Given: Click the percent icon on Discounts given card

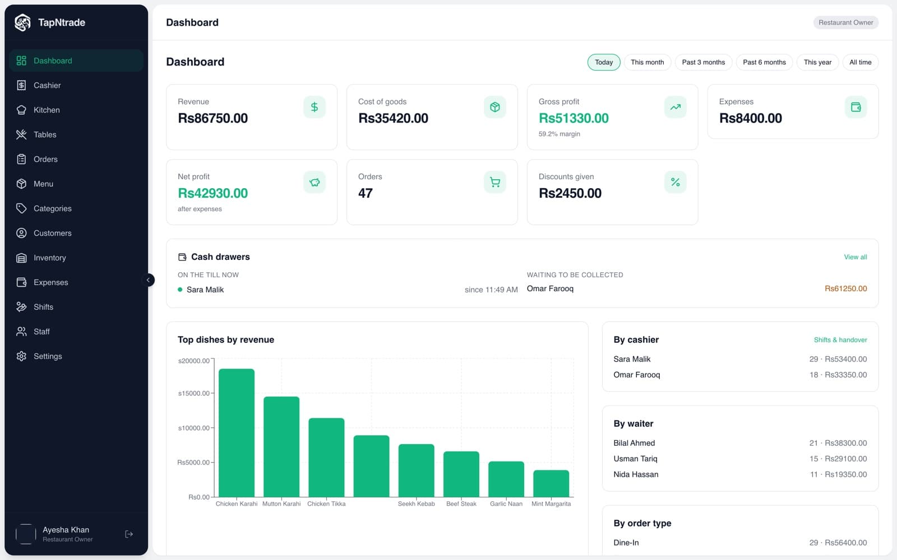Looking at the screenshot, I should pyautogui.click(x=676, y=182).
